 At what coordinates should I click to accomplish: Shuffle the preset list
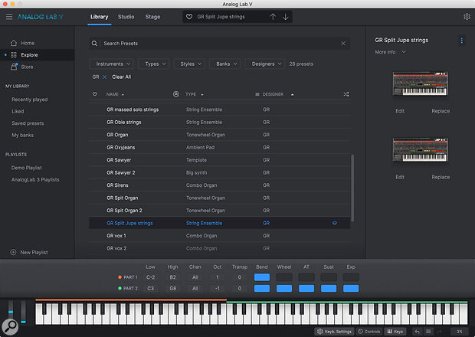pyautogui.click(x=346, y=94)
